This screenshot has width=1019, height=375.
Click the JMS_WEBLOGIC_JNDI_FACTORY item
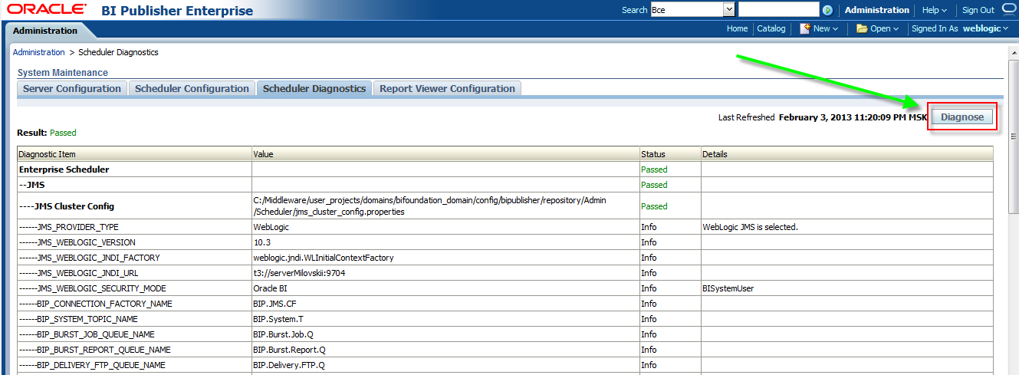click(x=90, y=258)
